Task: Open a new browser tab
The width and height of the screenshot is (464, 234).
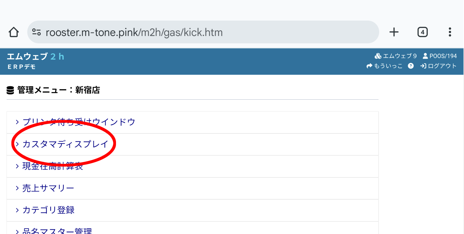Action: coord(394,32)
